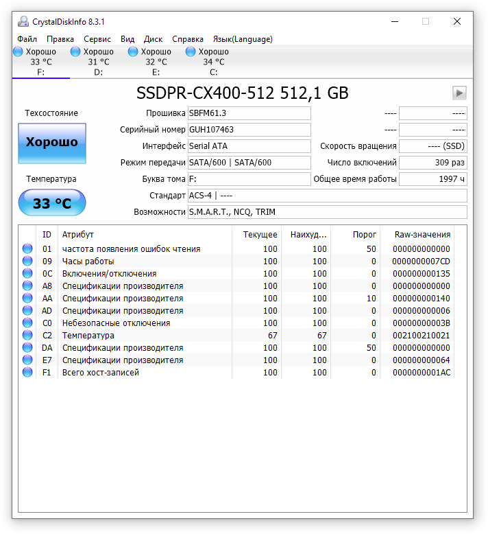The height and width of the screenshot is (534, 488).
Task: Select drive E: at 32 °C
Action: (x=156, y=62)
